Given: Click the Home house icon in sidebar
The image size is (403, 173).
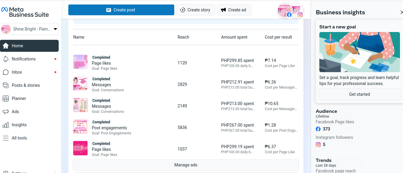Looking at the screenshot, I should click(x=5, y=46).
